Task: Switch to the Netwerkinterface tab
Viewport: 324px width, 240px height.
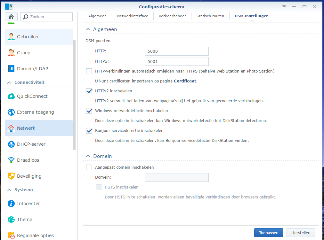Action: pyautogui.click(x=133, y=16)
